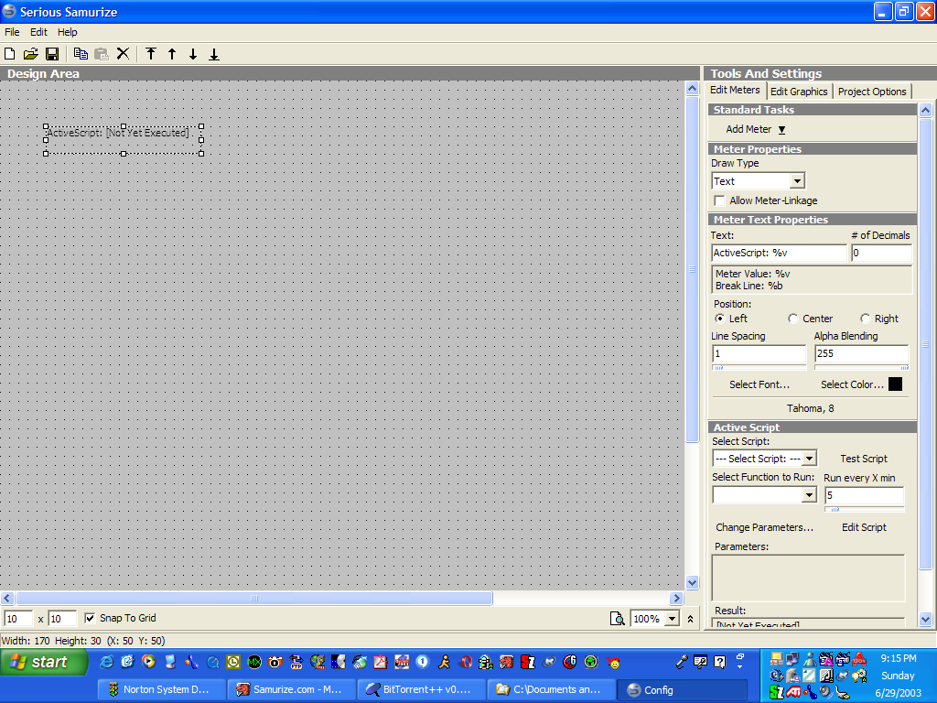Click Change Parameters... button

click(764, 527)
